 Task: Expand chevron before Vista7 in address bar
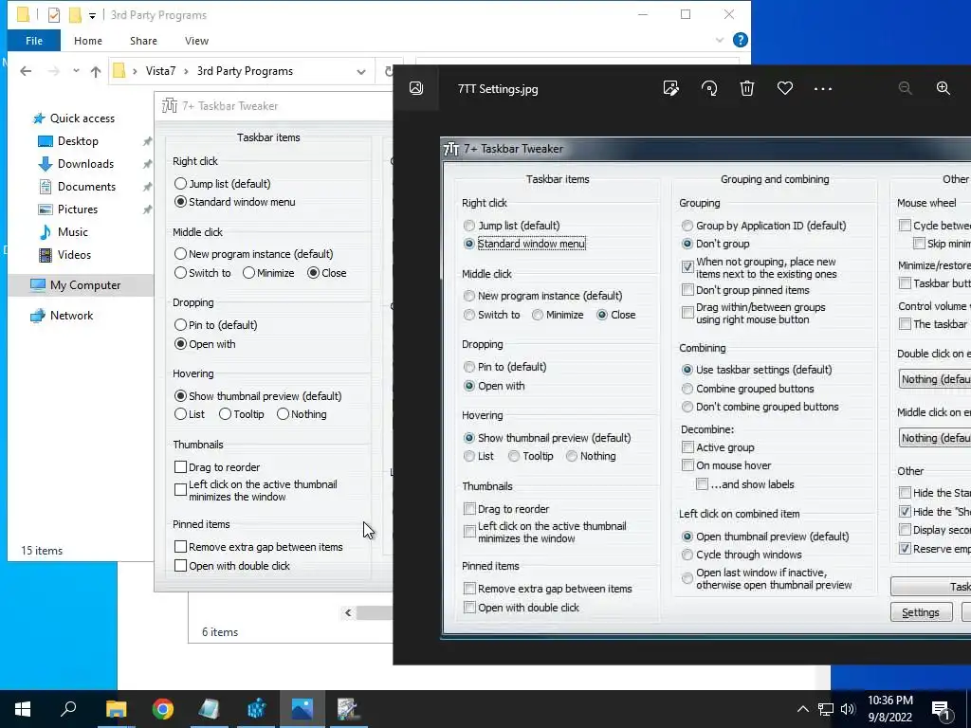pyautogui.click(x=135, y=71)
